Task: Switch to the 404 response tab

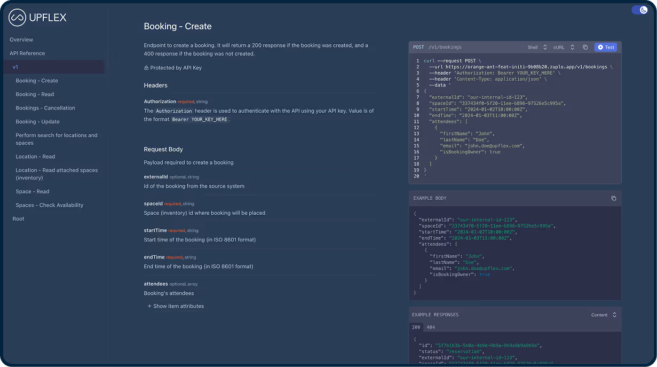Action: (x=430, y=326)
